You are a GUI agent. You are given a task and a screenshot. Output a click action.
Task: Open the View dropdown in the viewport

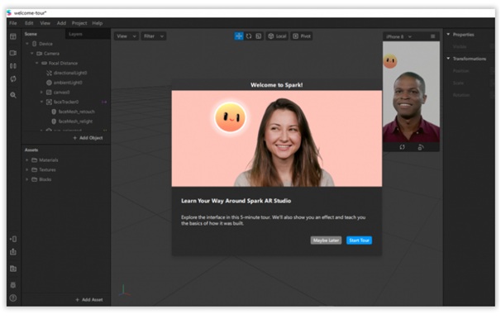click(126, 36)
